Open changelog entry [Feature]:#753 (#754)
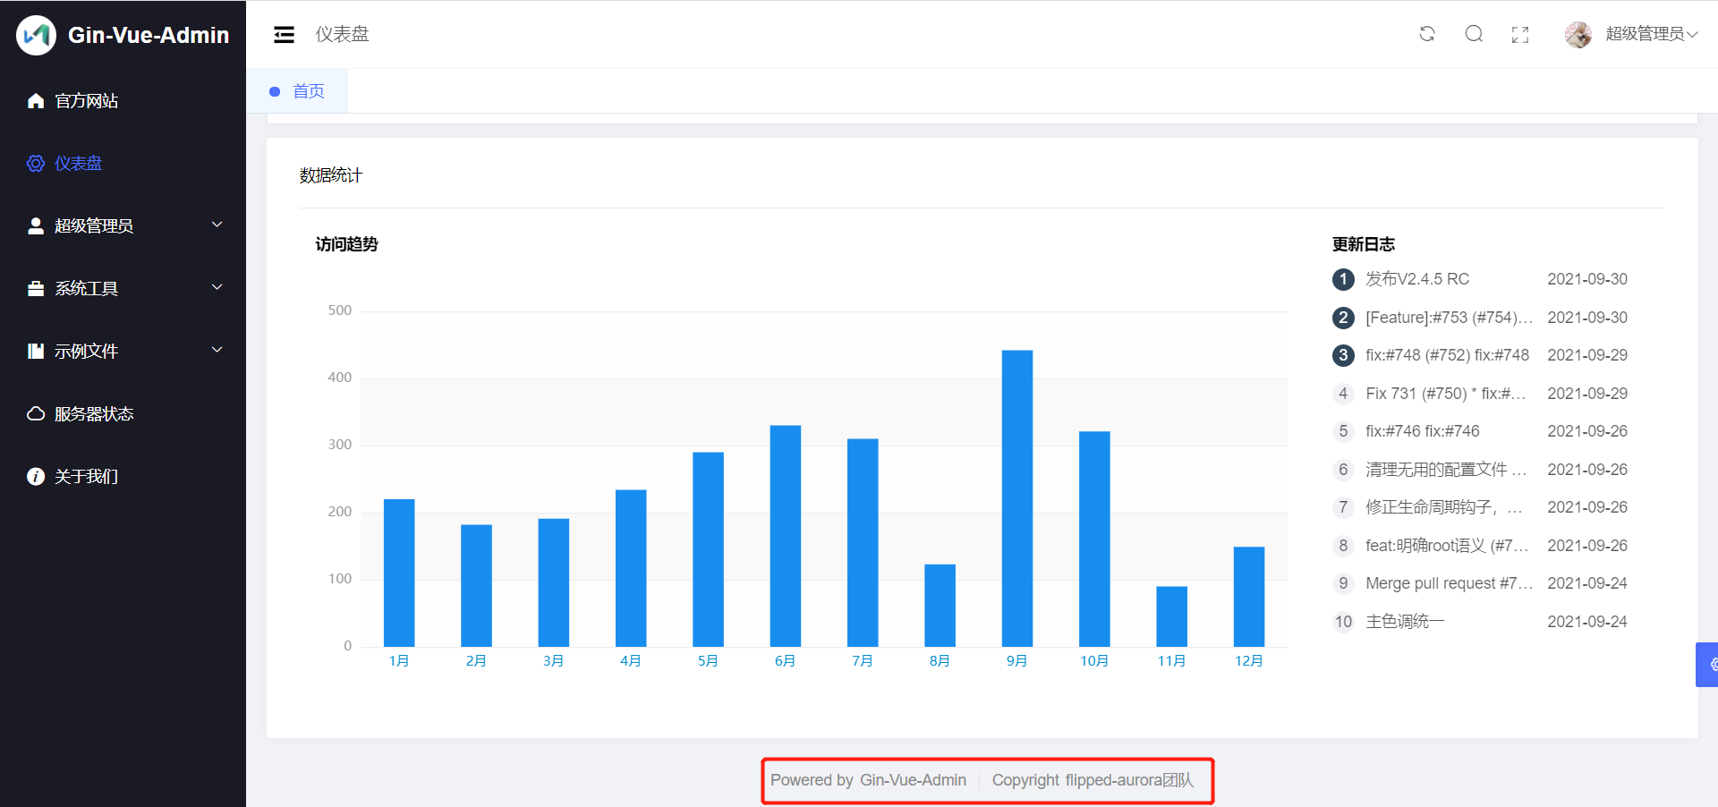The width and height of the screenshot is (1718, 807). coord(1449,318)
